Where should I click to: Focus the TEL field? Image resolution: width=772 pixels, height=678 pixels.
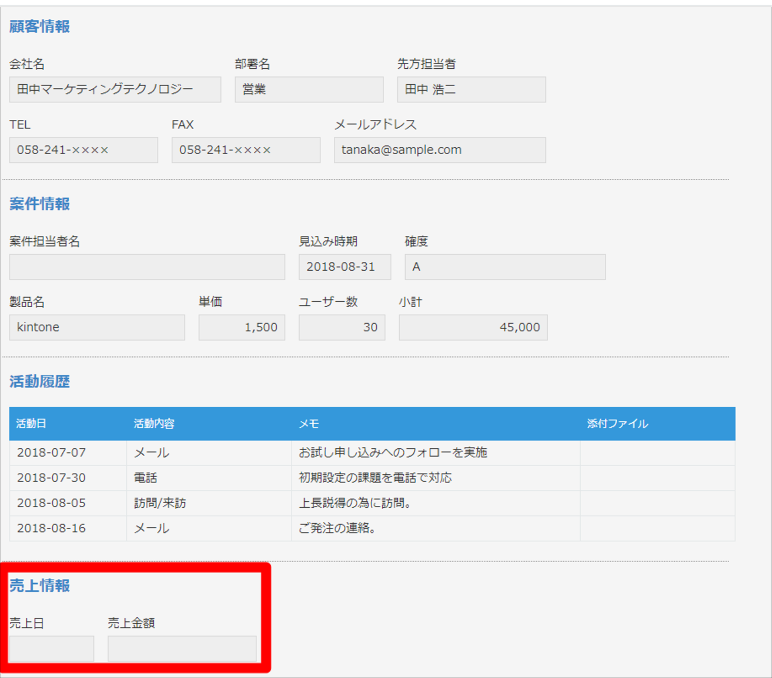pyautogui.click(x=84, y=150)
